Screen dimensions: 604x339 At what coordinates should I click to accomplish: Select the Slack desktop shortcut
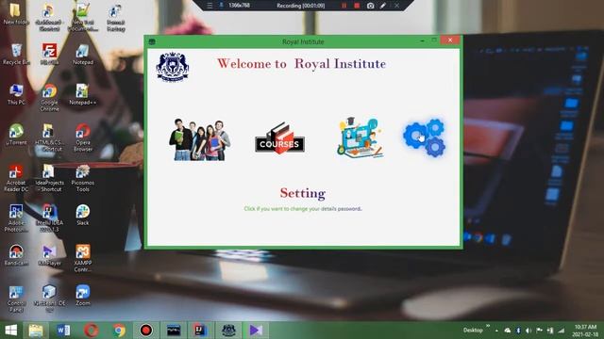point(82,216)
